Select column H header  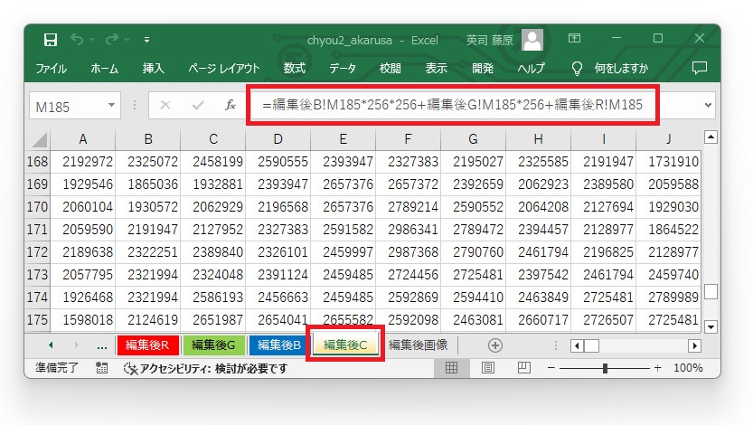539,139
